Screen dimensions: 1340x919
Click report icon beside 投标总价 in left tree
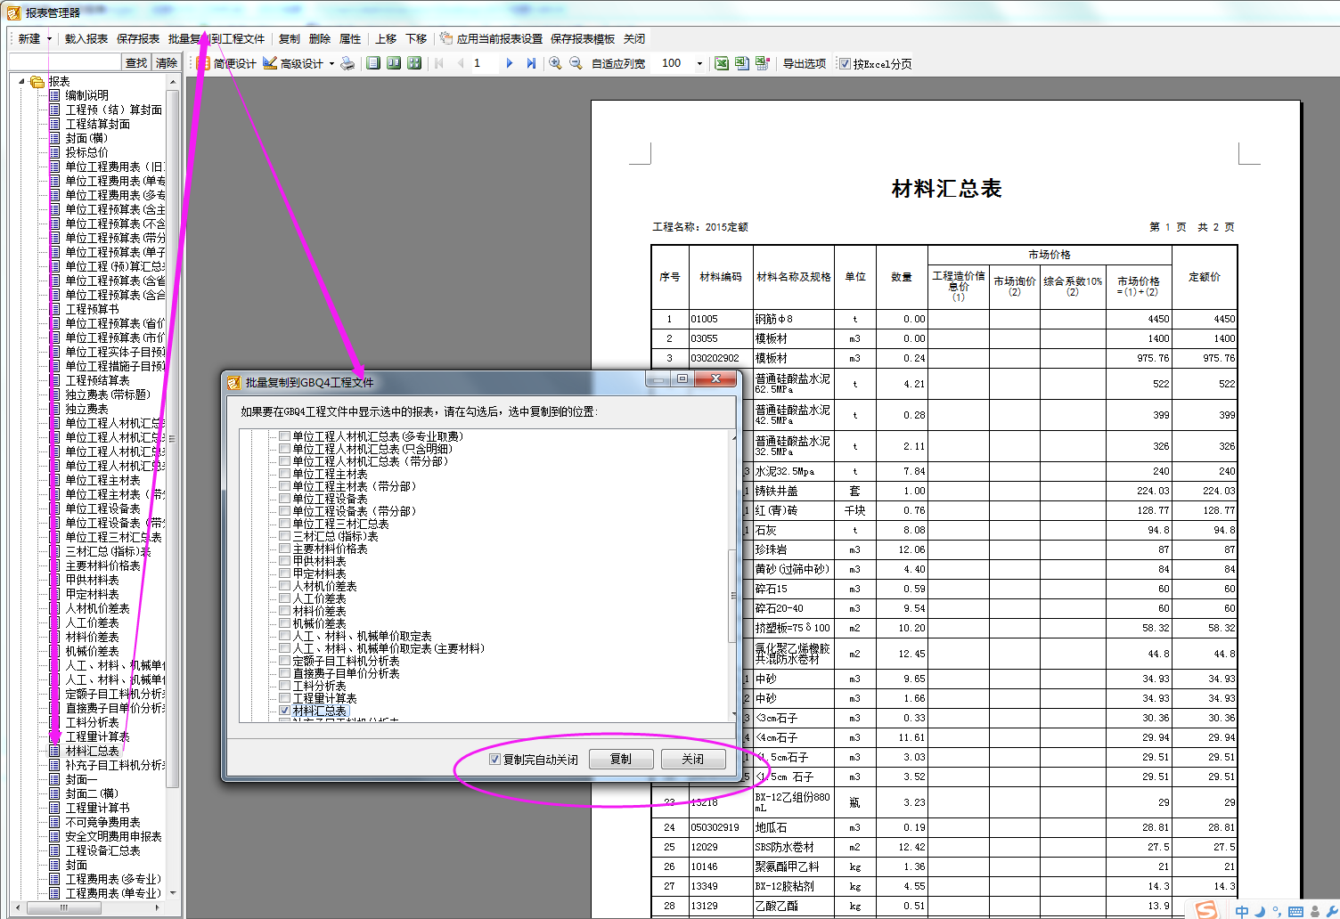(55, 152)
